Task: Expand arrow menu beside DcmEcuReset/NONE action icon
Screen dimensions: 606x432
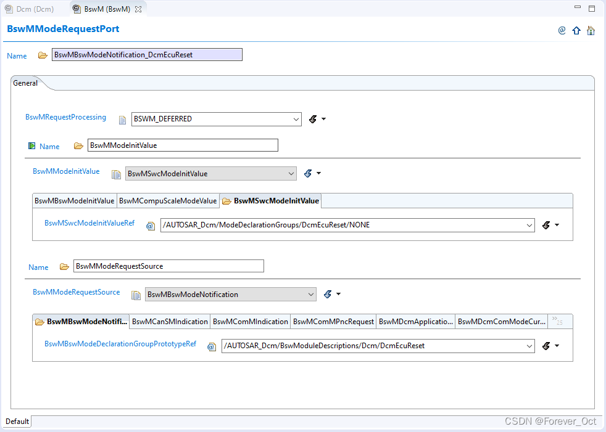Action: point(557,225)
